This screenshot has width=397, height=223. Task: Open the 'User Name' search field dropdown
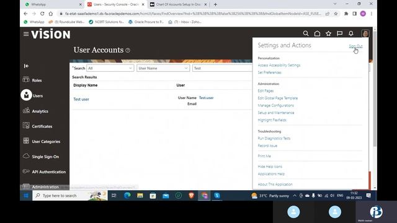(x=163, y=68)
